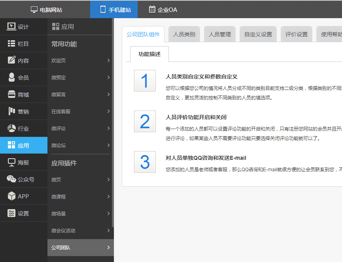Expand the 微课程 arrow
Viewport: 342px width, 262px height.
[108, 196]
